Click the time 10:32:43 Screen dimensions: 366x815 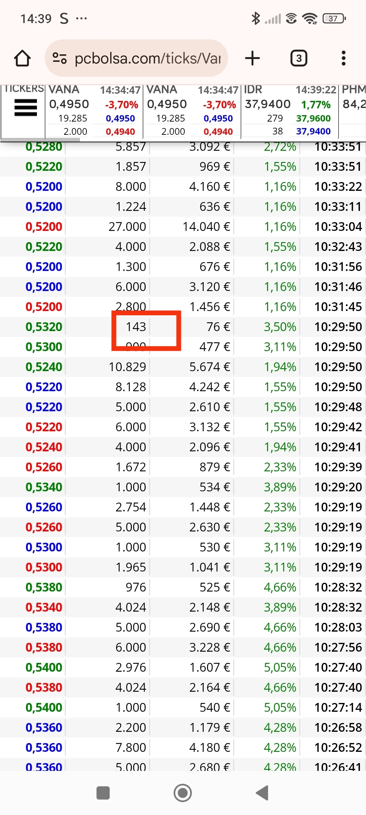(x=338, y=247)
